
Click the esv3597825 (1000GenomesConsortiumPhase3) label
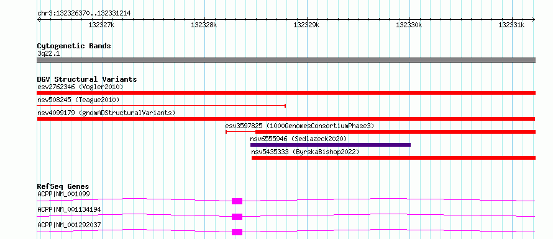tap(299, 126)
